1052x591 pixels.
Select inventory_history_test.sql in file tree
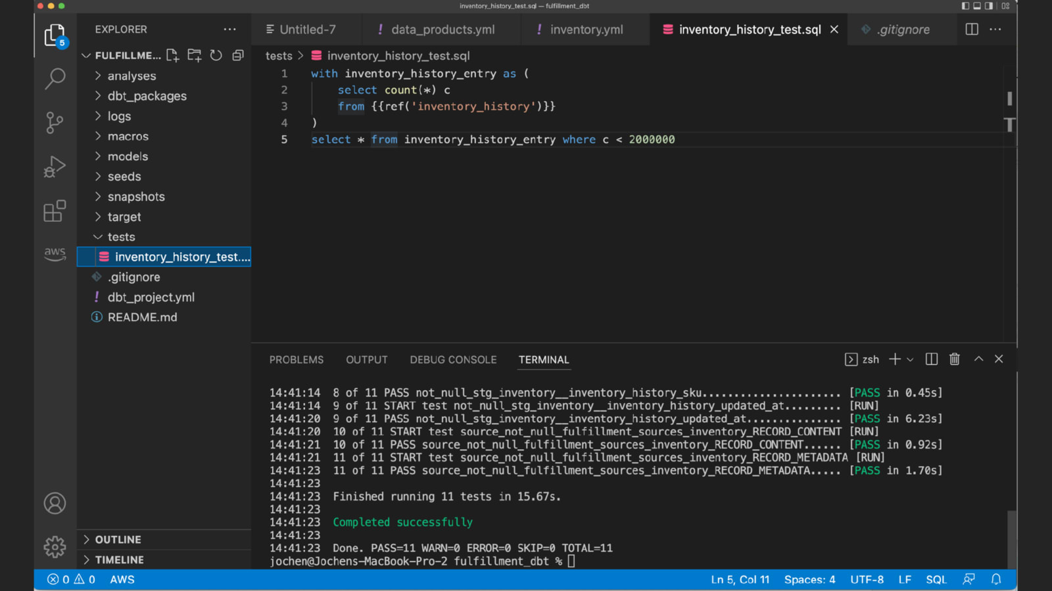tap(164, 257)
